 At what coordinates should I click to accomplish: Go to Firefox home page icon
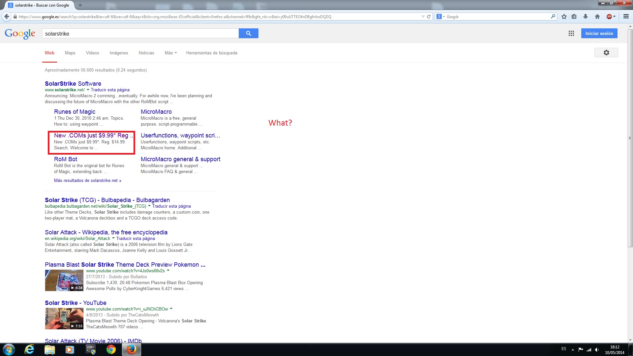pyautogui.click(x=597, y=16)
